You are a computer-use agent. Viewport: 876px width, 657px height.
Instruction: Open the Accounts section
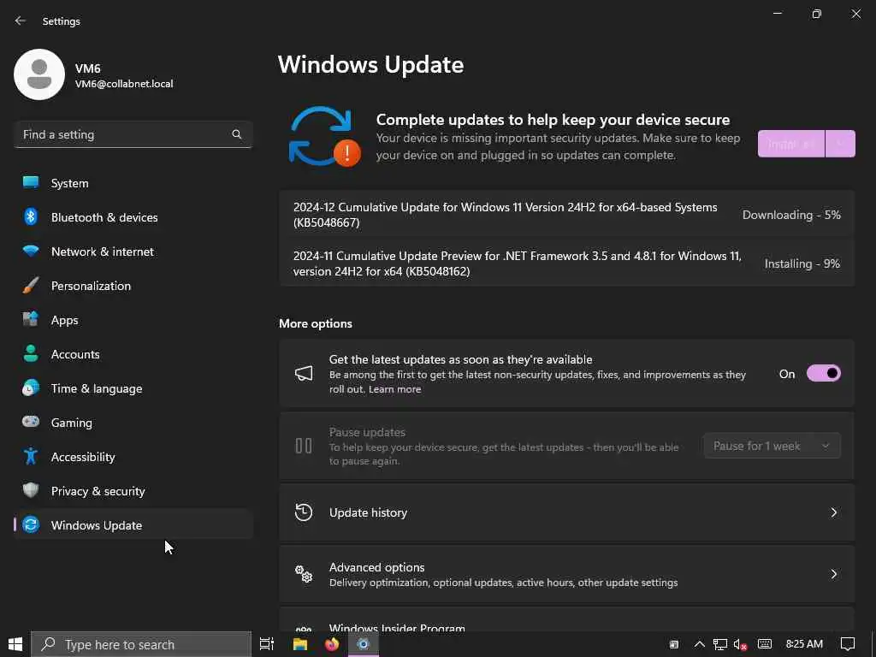pos(133,354)
